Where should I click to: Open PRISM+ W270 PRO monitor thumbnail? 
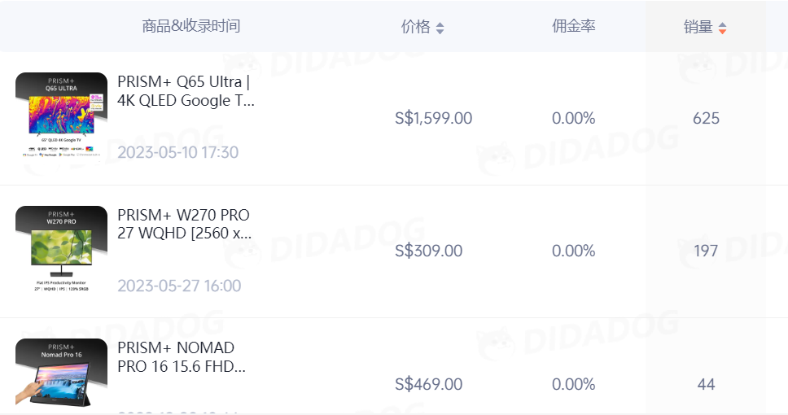click(61, 249)
